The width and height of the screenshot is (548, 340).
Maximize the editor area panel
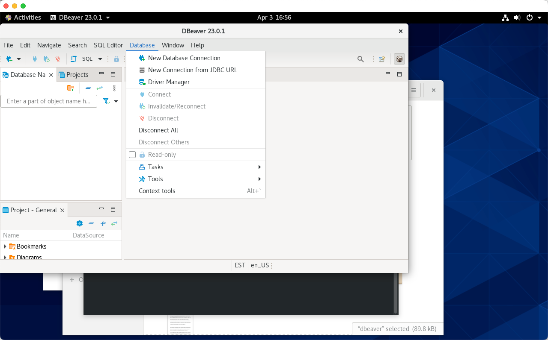399,74
